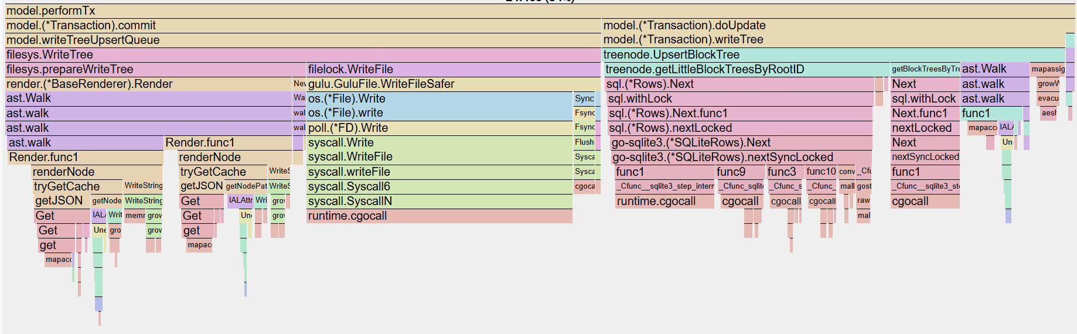Select the model.(*Transaction).writeTree frame

[834, 40]
